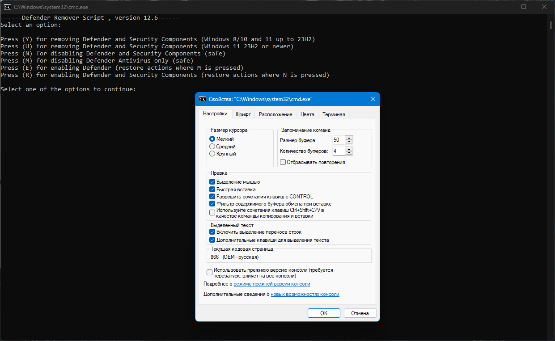Switch to the Шрифт tab
The height and width of the screenshot is (341, 555).
[243, 114]
